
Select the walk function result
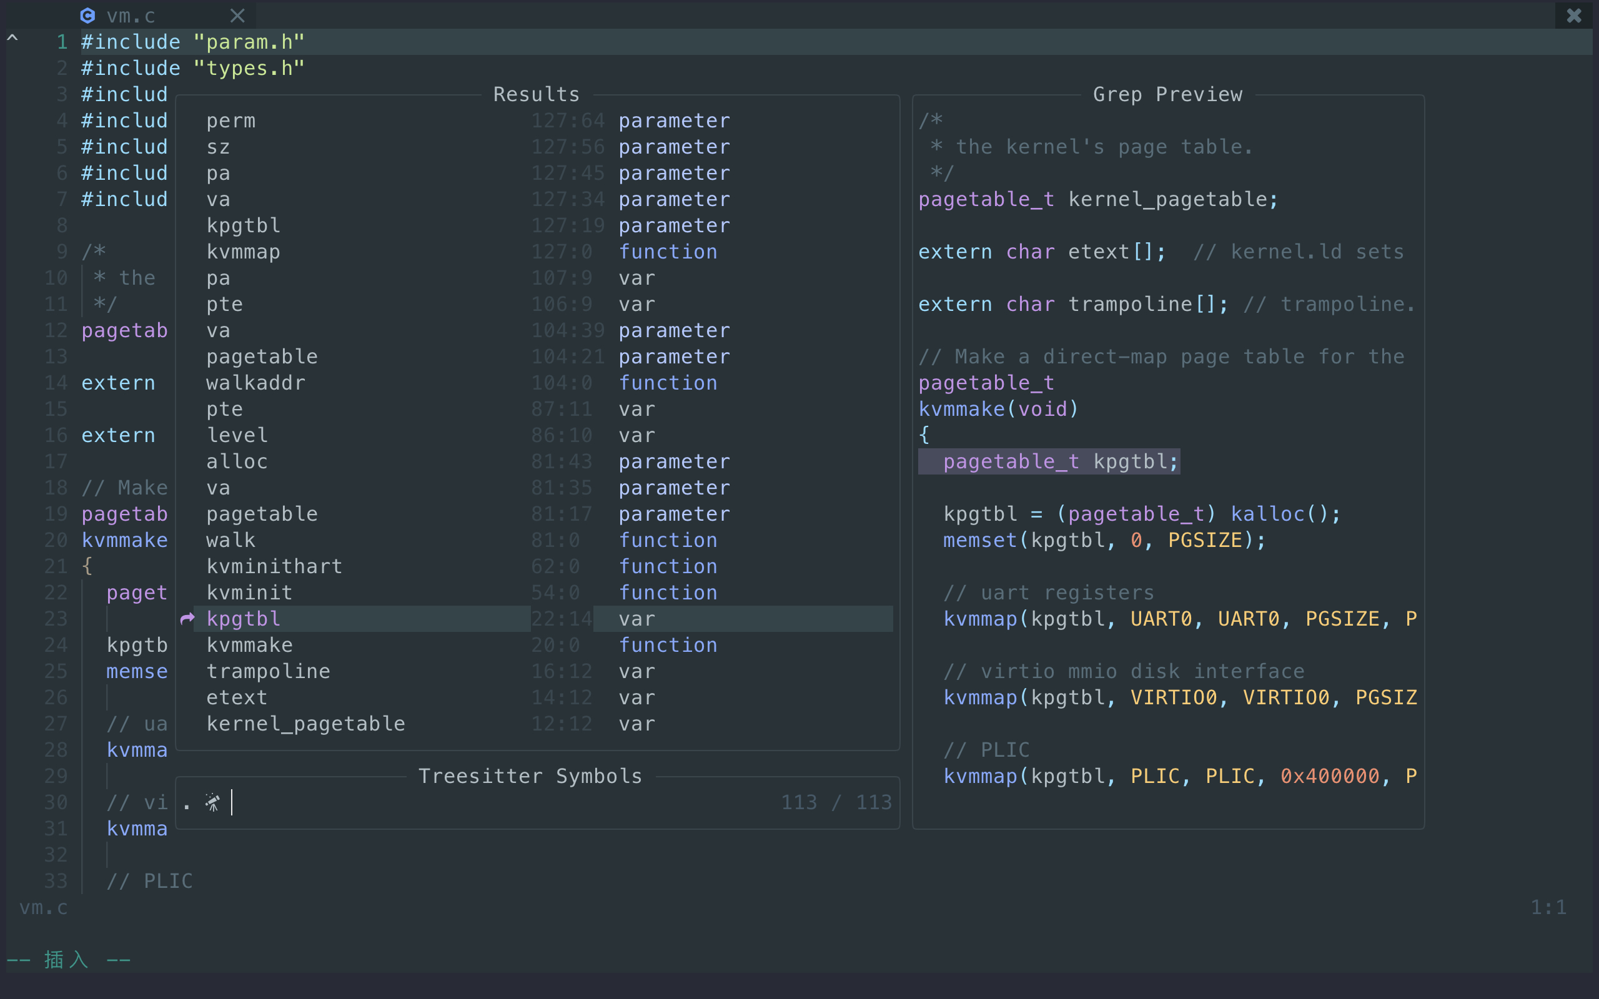[537, 540]
